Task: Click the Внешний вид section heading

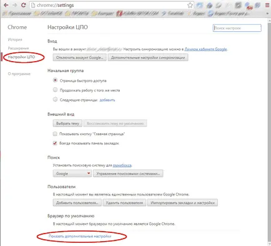Action: (x=61, y=114)
